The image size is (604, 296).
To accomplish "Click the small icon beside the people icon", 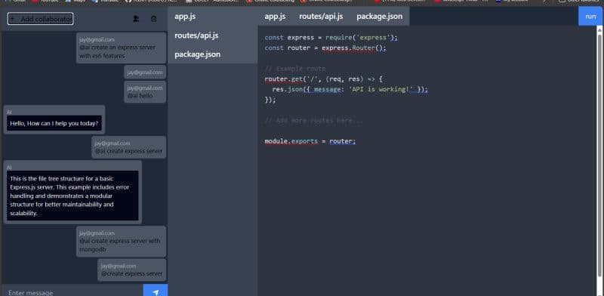I will (154, 18).
